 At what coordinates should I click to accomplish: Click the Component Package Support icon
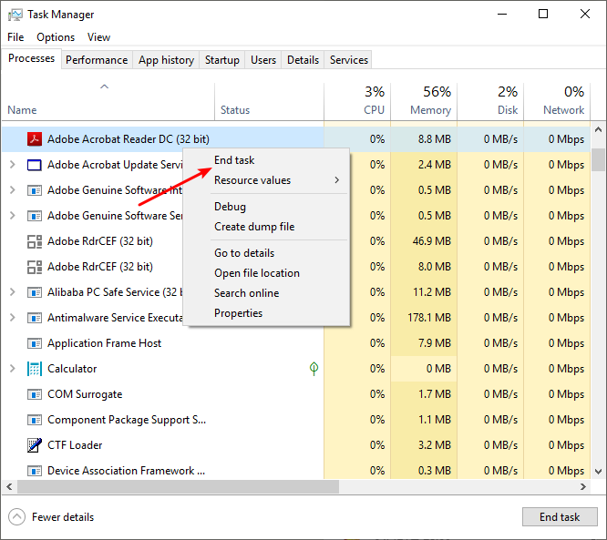click(x=35, y=420)
